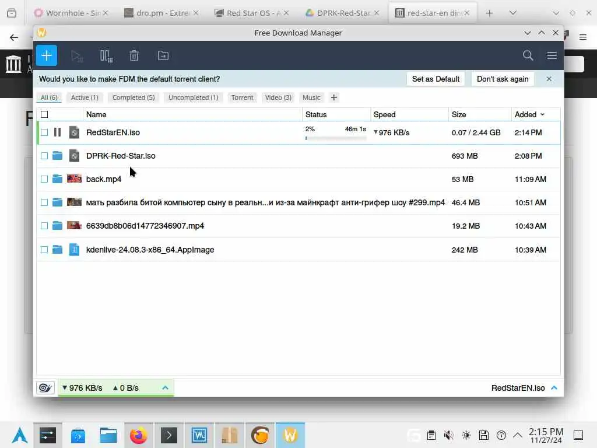
Task: Tick the select-all checkbox in header
Action: pyautogui.click(x=44, y=114)
